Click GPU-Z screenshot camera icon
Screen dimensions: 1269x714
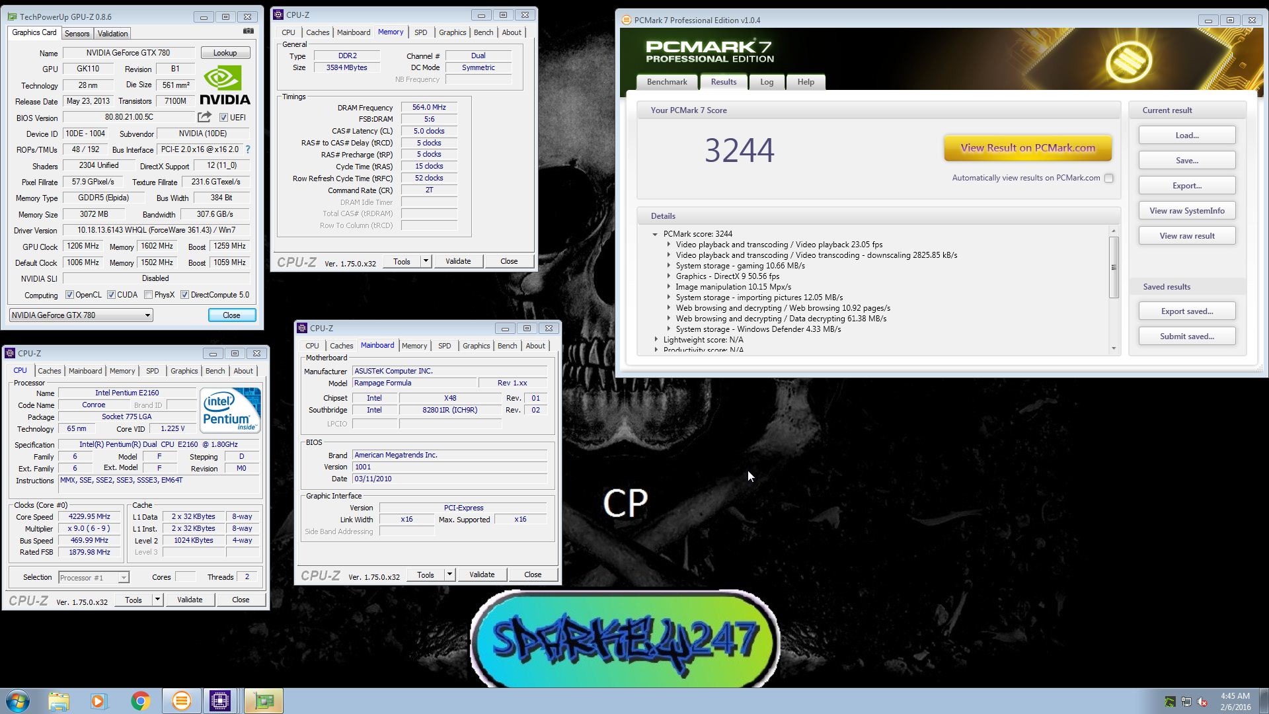(x=249, y=31)
